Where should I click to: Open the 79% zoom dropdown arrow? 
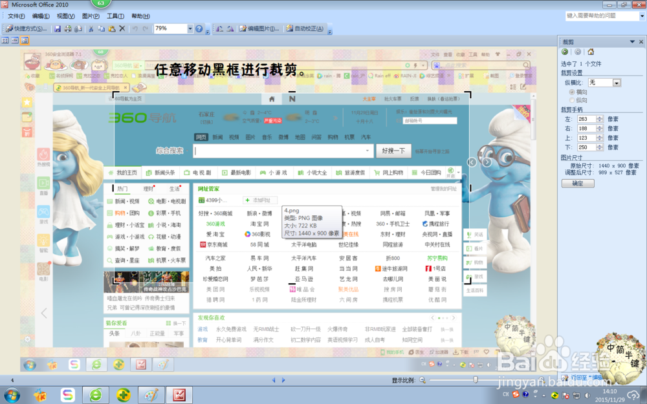click(190, 28)
